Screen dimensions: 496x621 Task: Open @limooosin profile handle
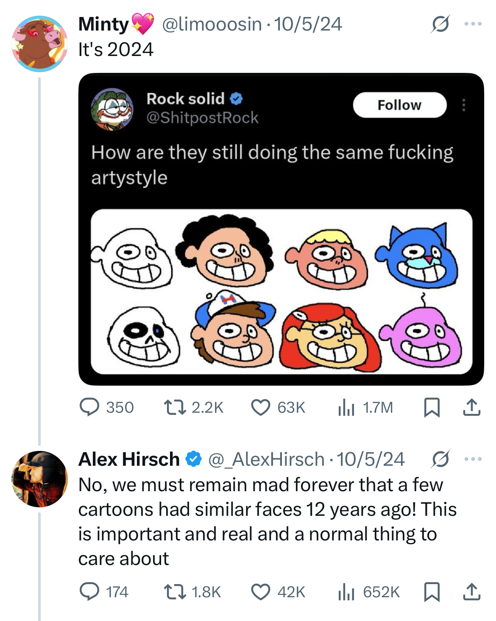tap(212, 24)
